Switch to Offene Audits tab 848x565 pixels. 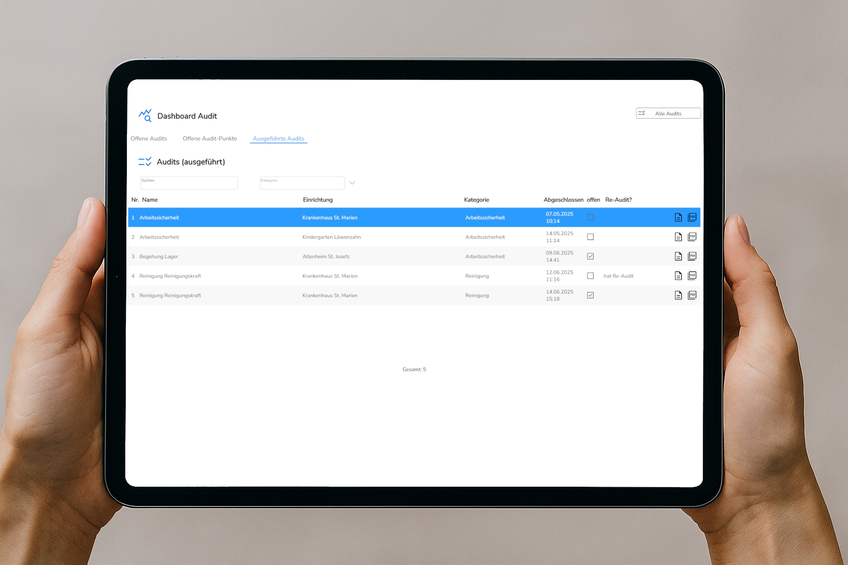point(149,138)
